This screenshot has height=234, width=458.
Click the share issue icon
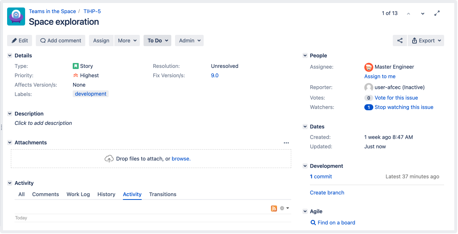[400, 41]
